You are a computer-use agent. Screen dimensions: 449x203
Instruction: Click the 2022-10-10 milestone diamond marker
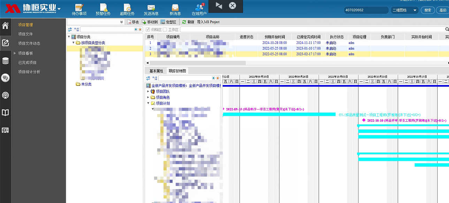(x=364, y=120)
